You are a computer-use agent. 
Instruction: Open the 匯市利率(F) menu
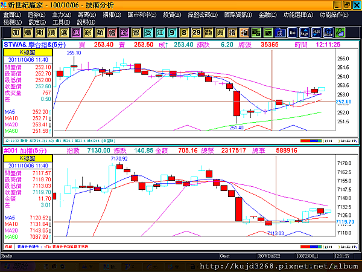[142, 15]
